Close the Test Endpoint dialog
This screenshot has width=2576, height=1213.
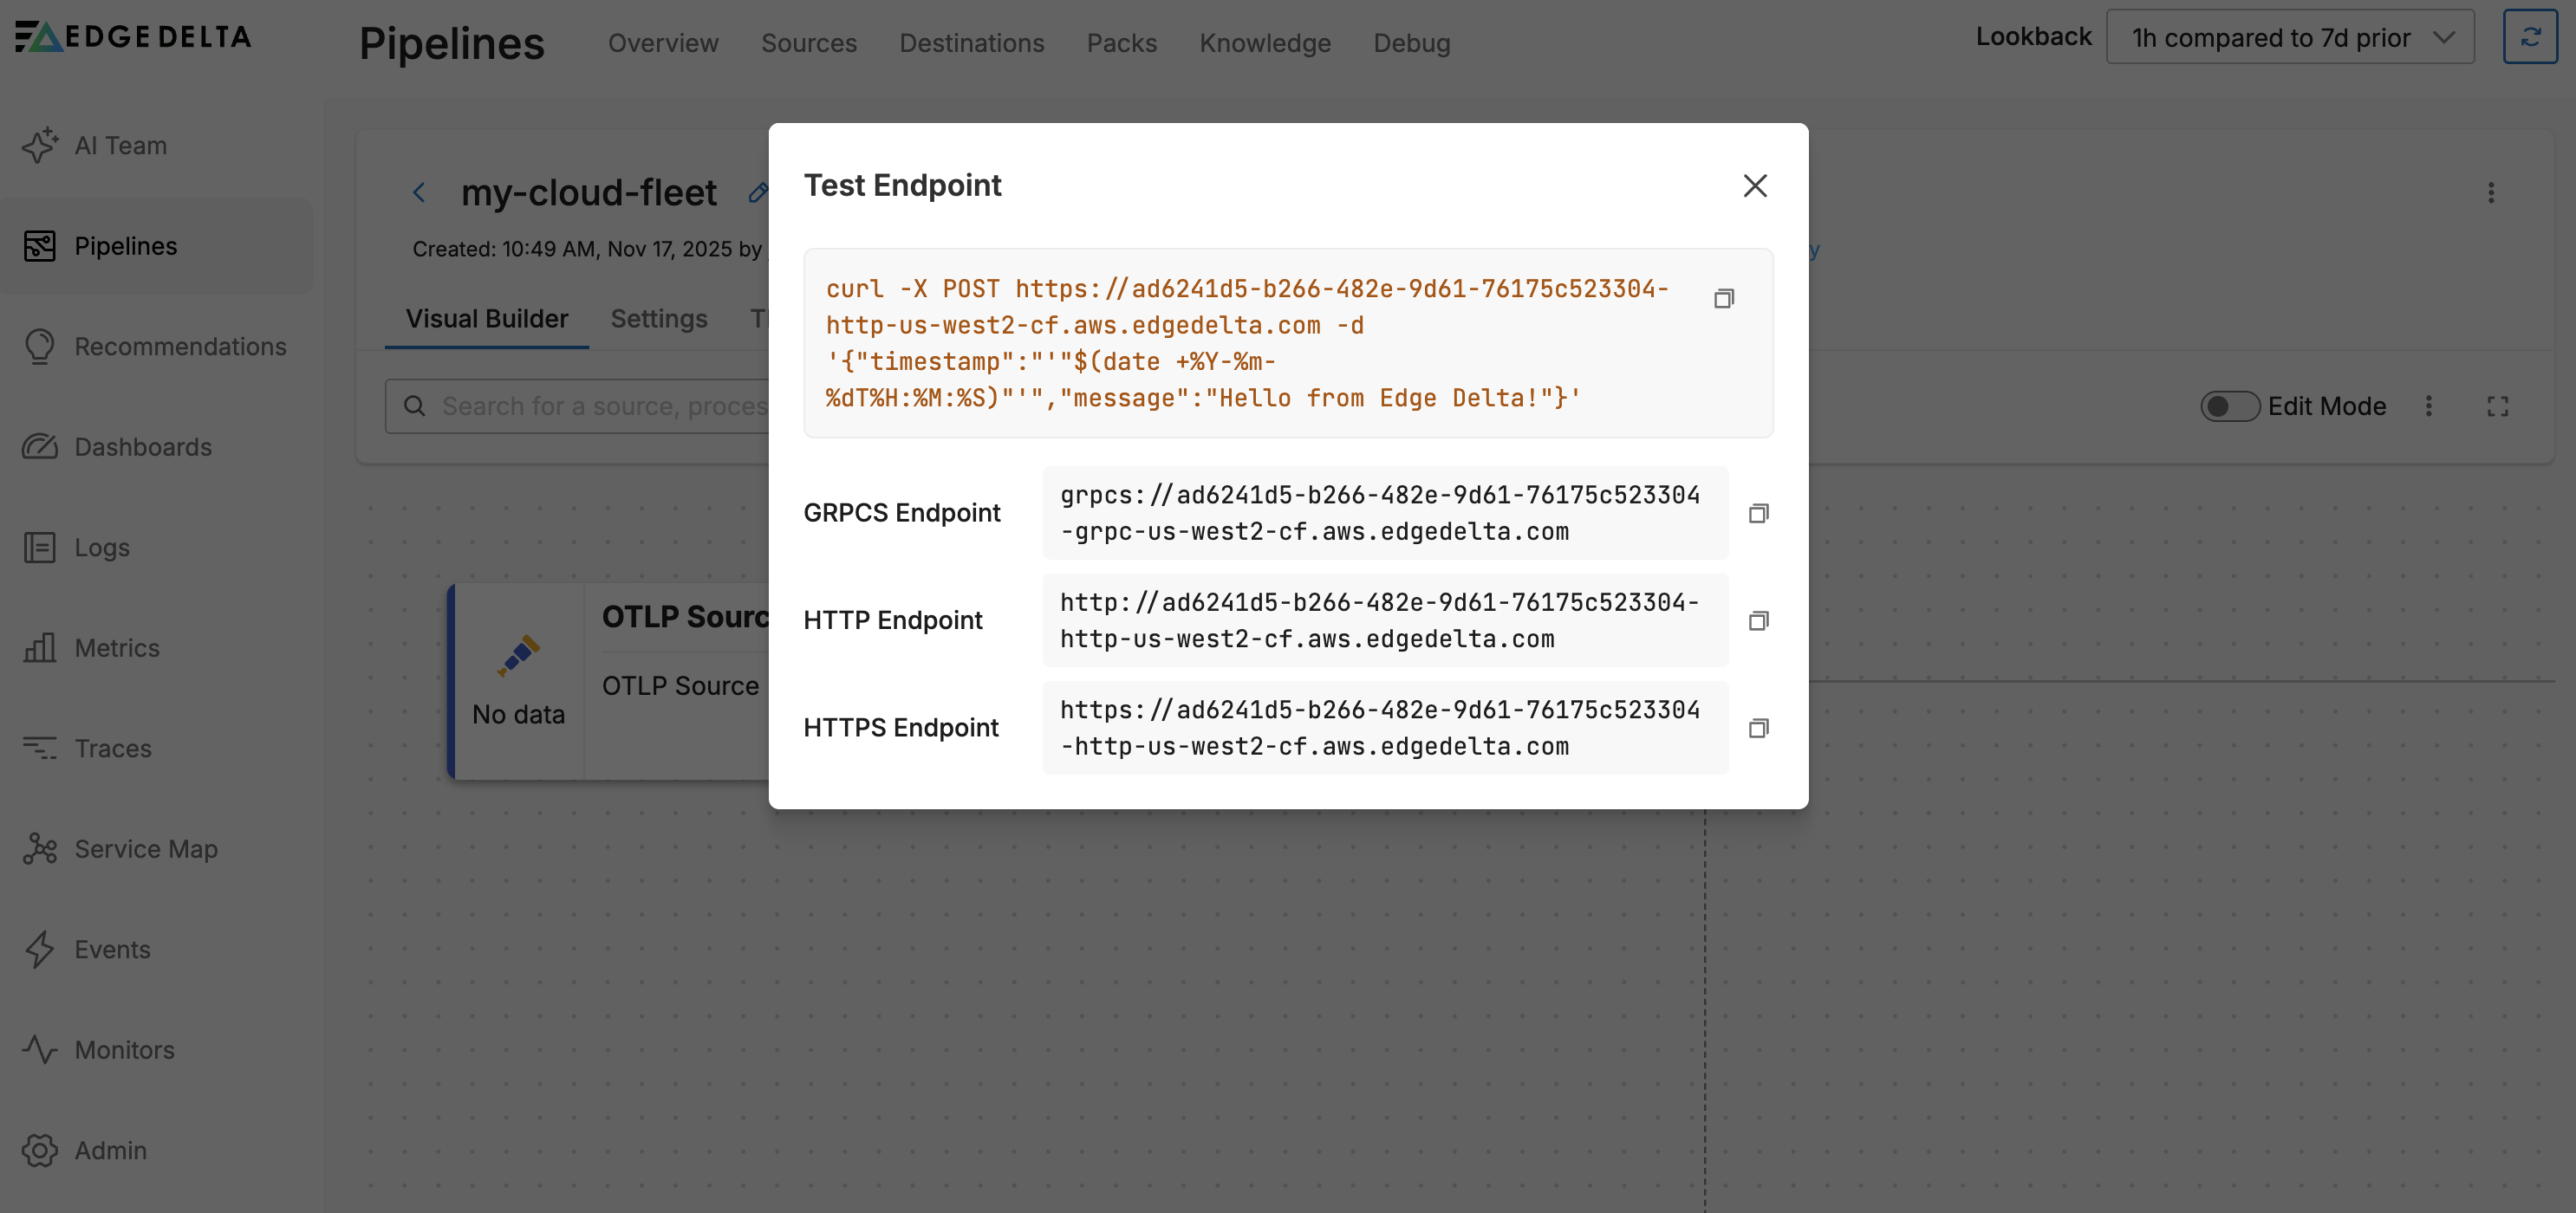[x=1754, y=186]
